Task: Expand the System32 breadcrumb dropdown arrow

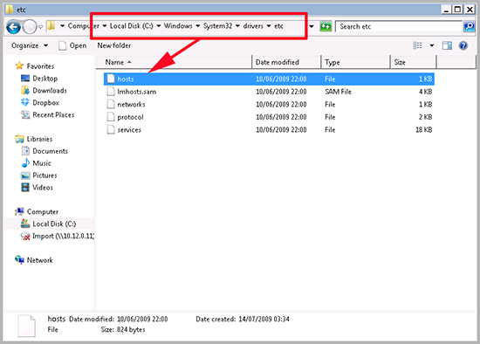Action: point(237,26)
